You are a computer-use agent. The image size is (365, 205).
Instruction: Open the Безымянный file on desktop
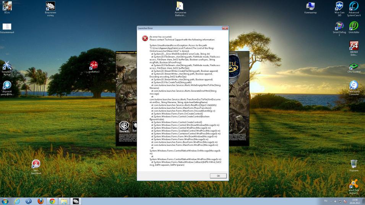(x=7, y=28)
